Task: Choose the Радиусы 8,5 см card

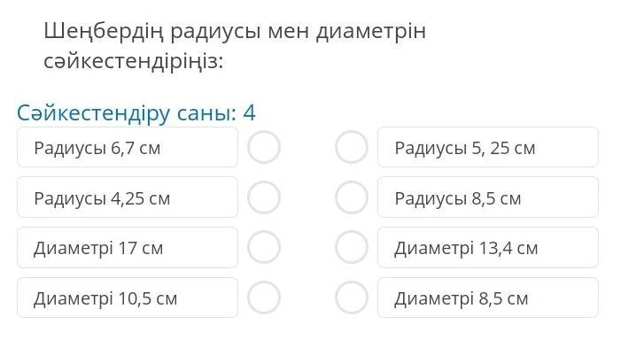Action: point(487,198)
